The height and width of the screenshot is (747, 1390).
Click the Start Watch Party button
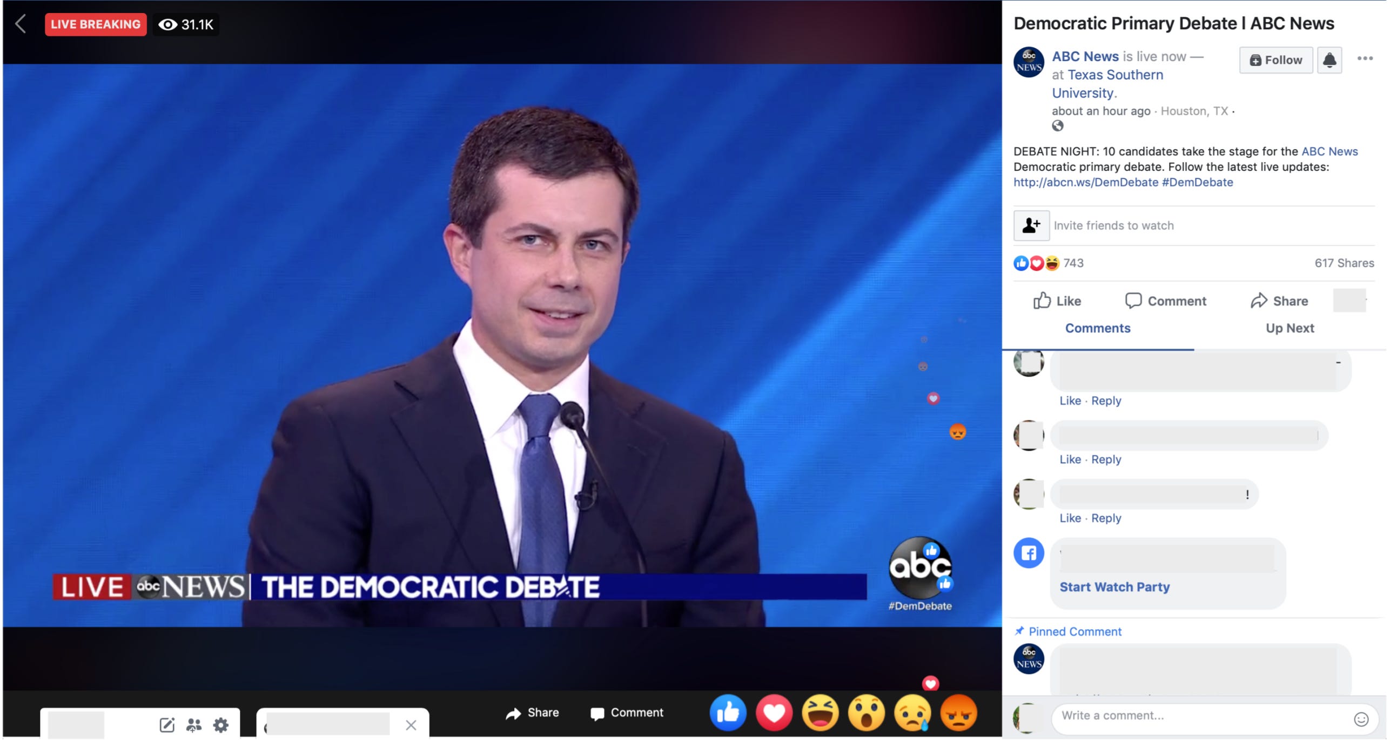[1114, 587]
